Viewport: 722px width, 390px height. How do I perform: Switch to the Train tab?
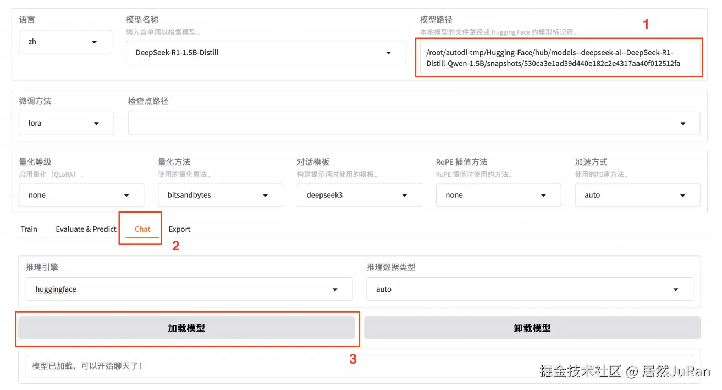pos(29,229)
